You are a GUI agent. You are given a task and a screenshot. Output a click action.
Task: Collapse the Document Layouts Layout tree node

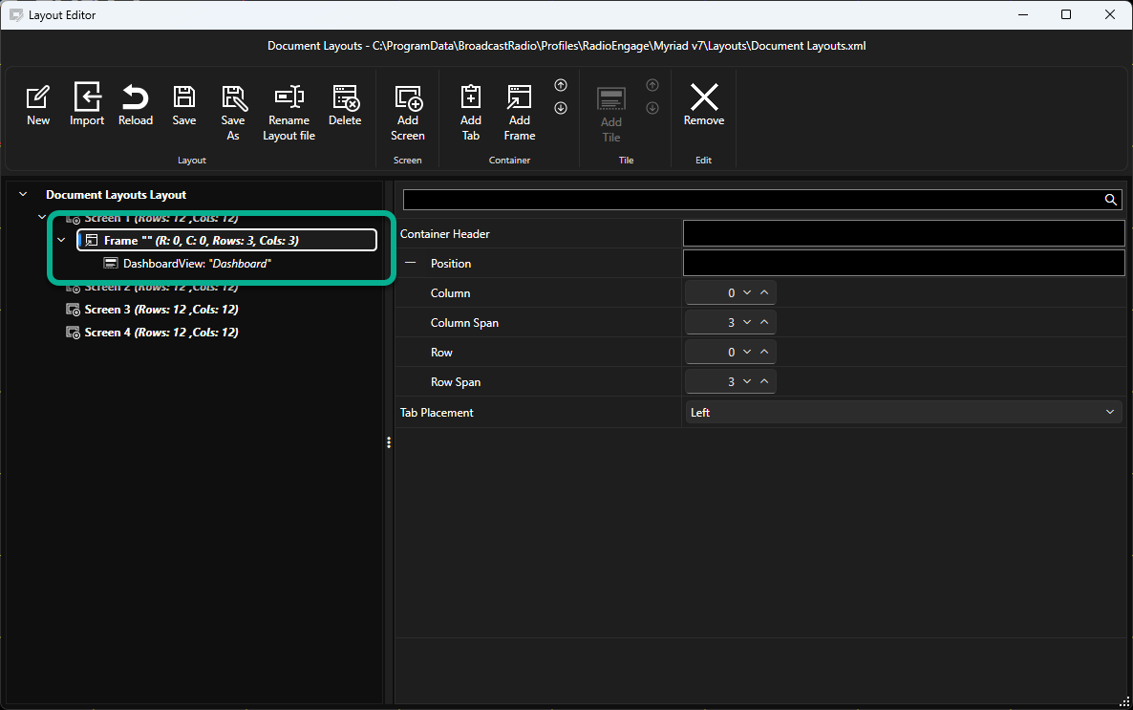(23, 195)
